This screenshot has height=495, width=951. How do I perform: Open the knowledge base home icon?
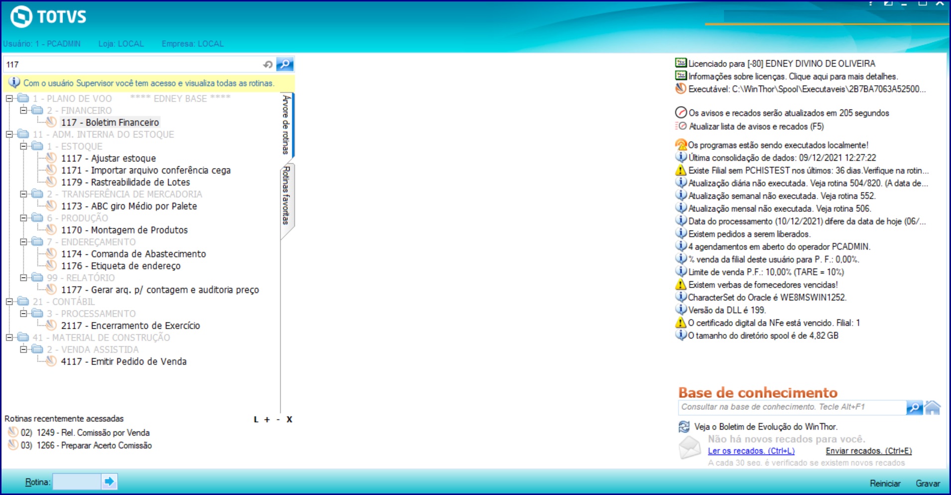pyautogui.click(x=933, y=407)
